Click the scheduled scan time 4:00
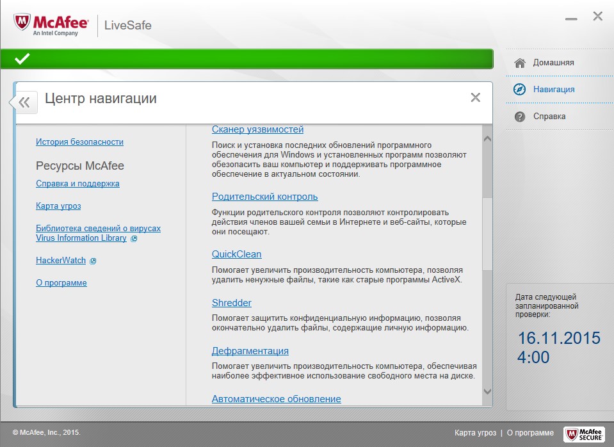 pyautogui.click(x=533, y=357)
